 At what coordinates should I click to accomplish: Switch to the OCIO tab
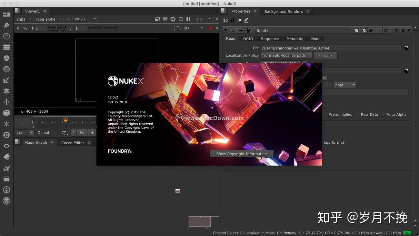point(248,39)
